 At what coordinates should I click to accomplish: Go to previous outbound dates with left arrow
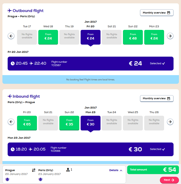(11, 36)
